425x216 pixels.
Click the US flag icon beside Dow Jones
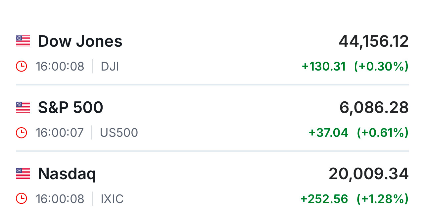tap(23, 41)
